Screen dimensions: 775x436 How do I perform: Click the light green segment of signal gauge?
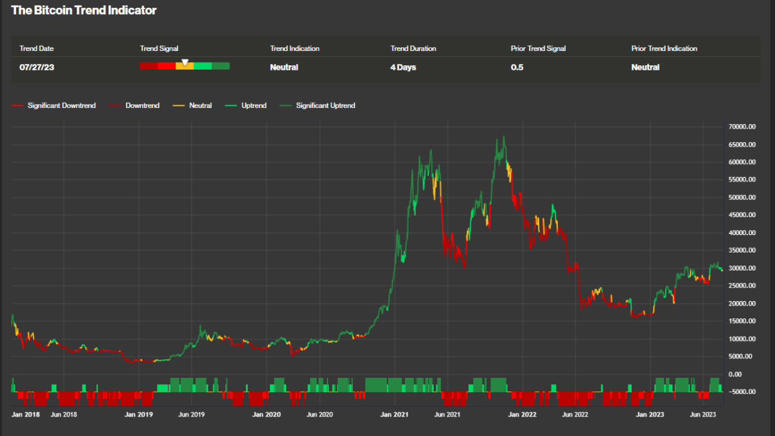coord(203,66)
